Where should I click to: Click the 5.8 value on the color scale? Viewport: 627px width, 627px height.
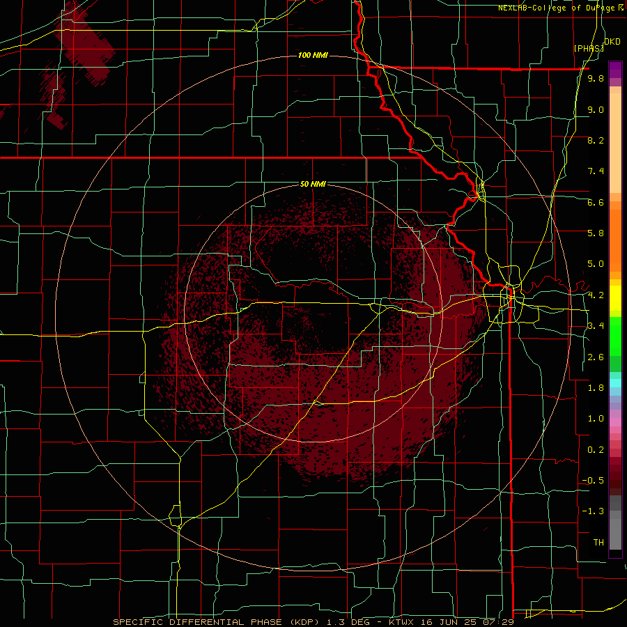click(596, 233)
